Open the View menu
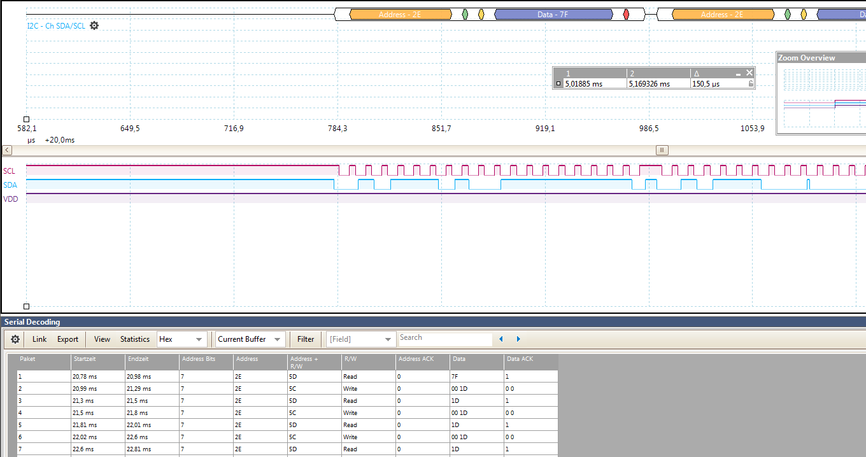 [102, 339]
